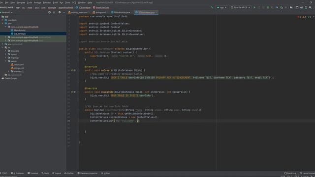
Task: Expand the java (generated) folder
Action: (2, 44)
